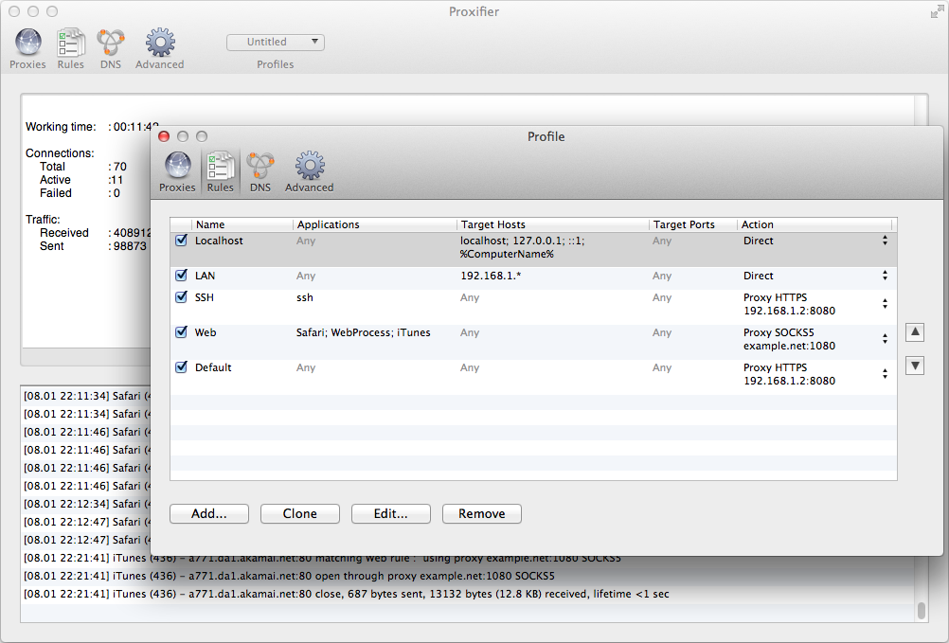
Task: Close the Profile window with red button
Action: tap(164, 136)
